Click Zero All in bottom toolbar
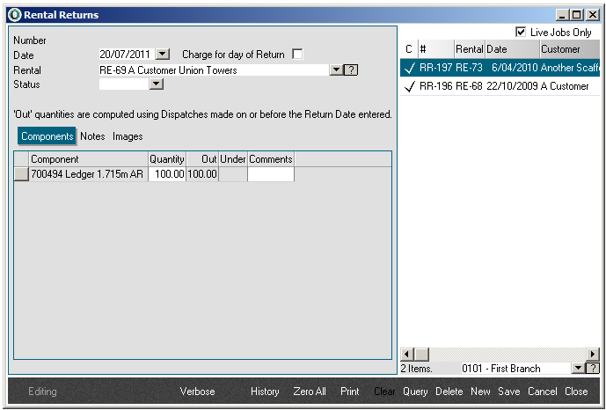This screenshot has width=606, height=410. (x=310, y=392)
